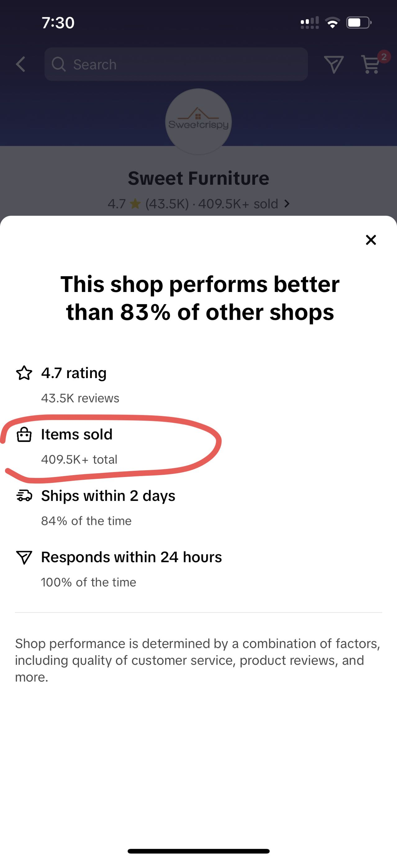This screenshot has width=397, height=861.
Task: Select the 4.7 rating row
Action: coord(74,373)
